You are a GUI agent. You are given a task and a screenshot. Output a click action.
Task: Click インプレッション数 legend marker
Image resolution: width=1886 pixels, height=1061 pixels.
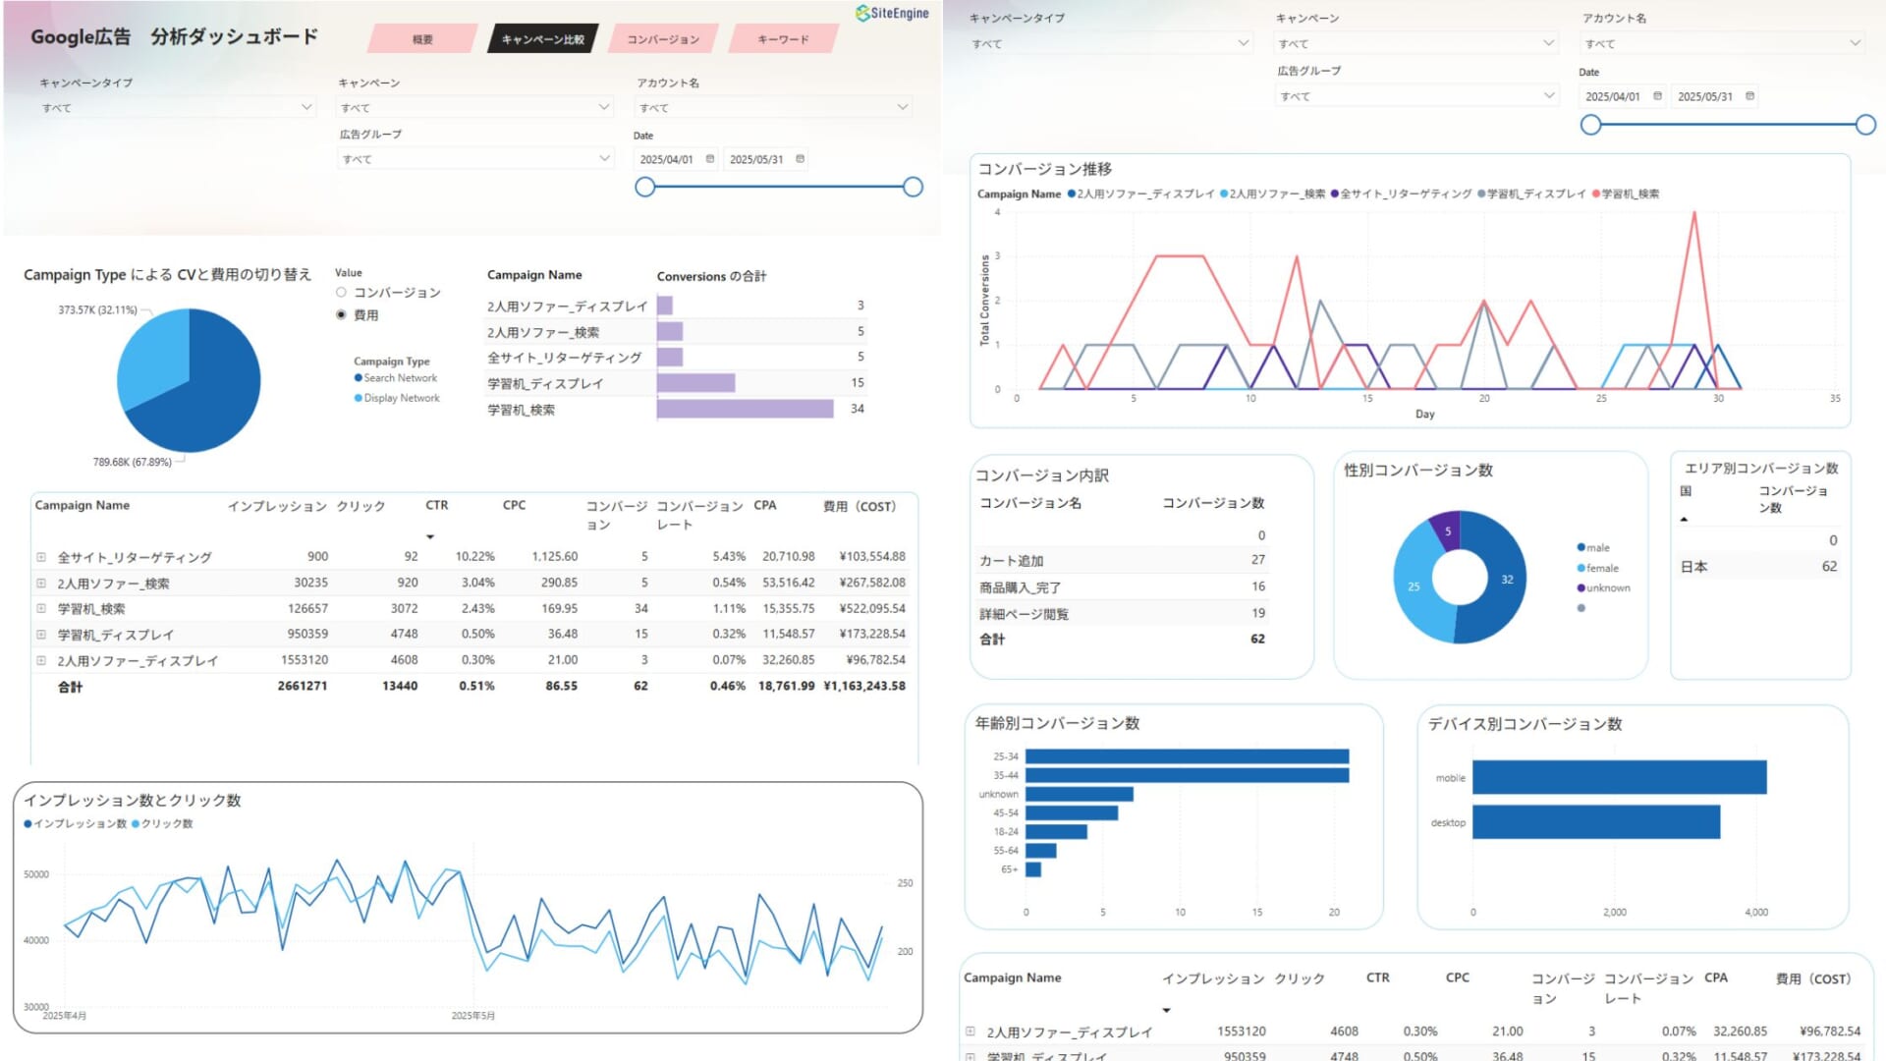click(28, 824)
